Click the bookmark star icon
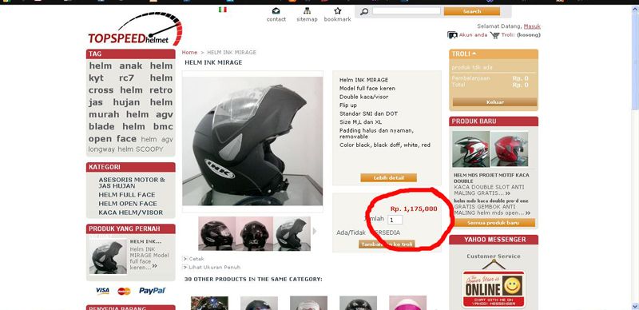 [x=337, y=11]
